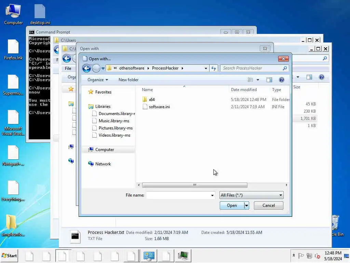The width and height of the screenshot is (350, 263).
Task: Select the simpleunlo... folder on desktop
Action: (13, 225)
